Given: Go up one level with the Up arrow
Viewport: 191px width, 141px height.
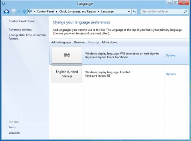Looking at the screenshot, I should pos(24,12).
